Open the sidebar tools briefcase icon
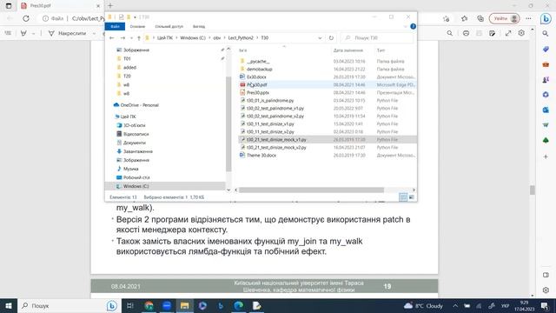556x313 pixels. [546, 64]
